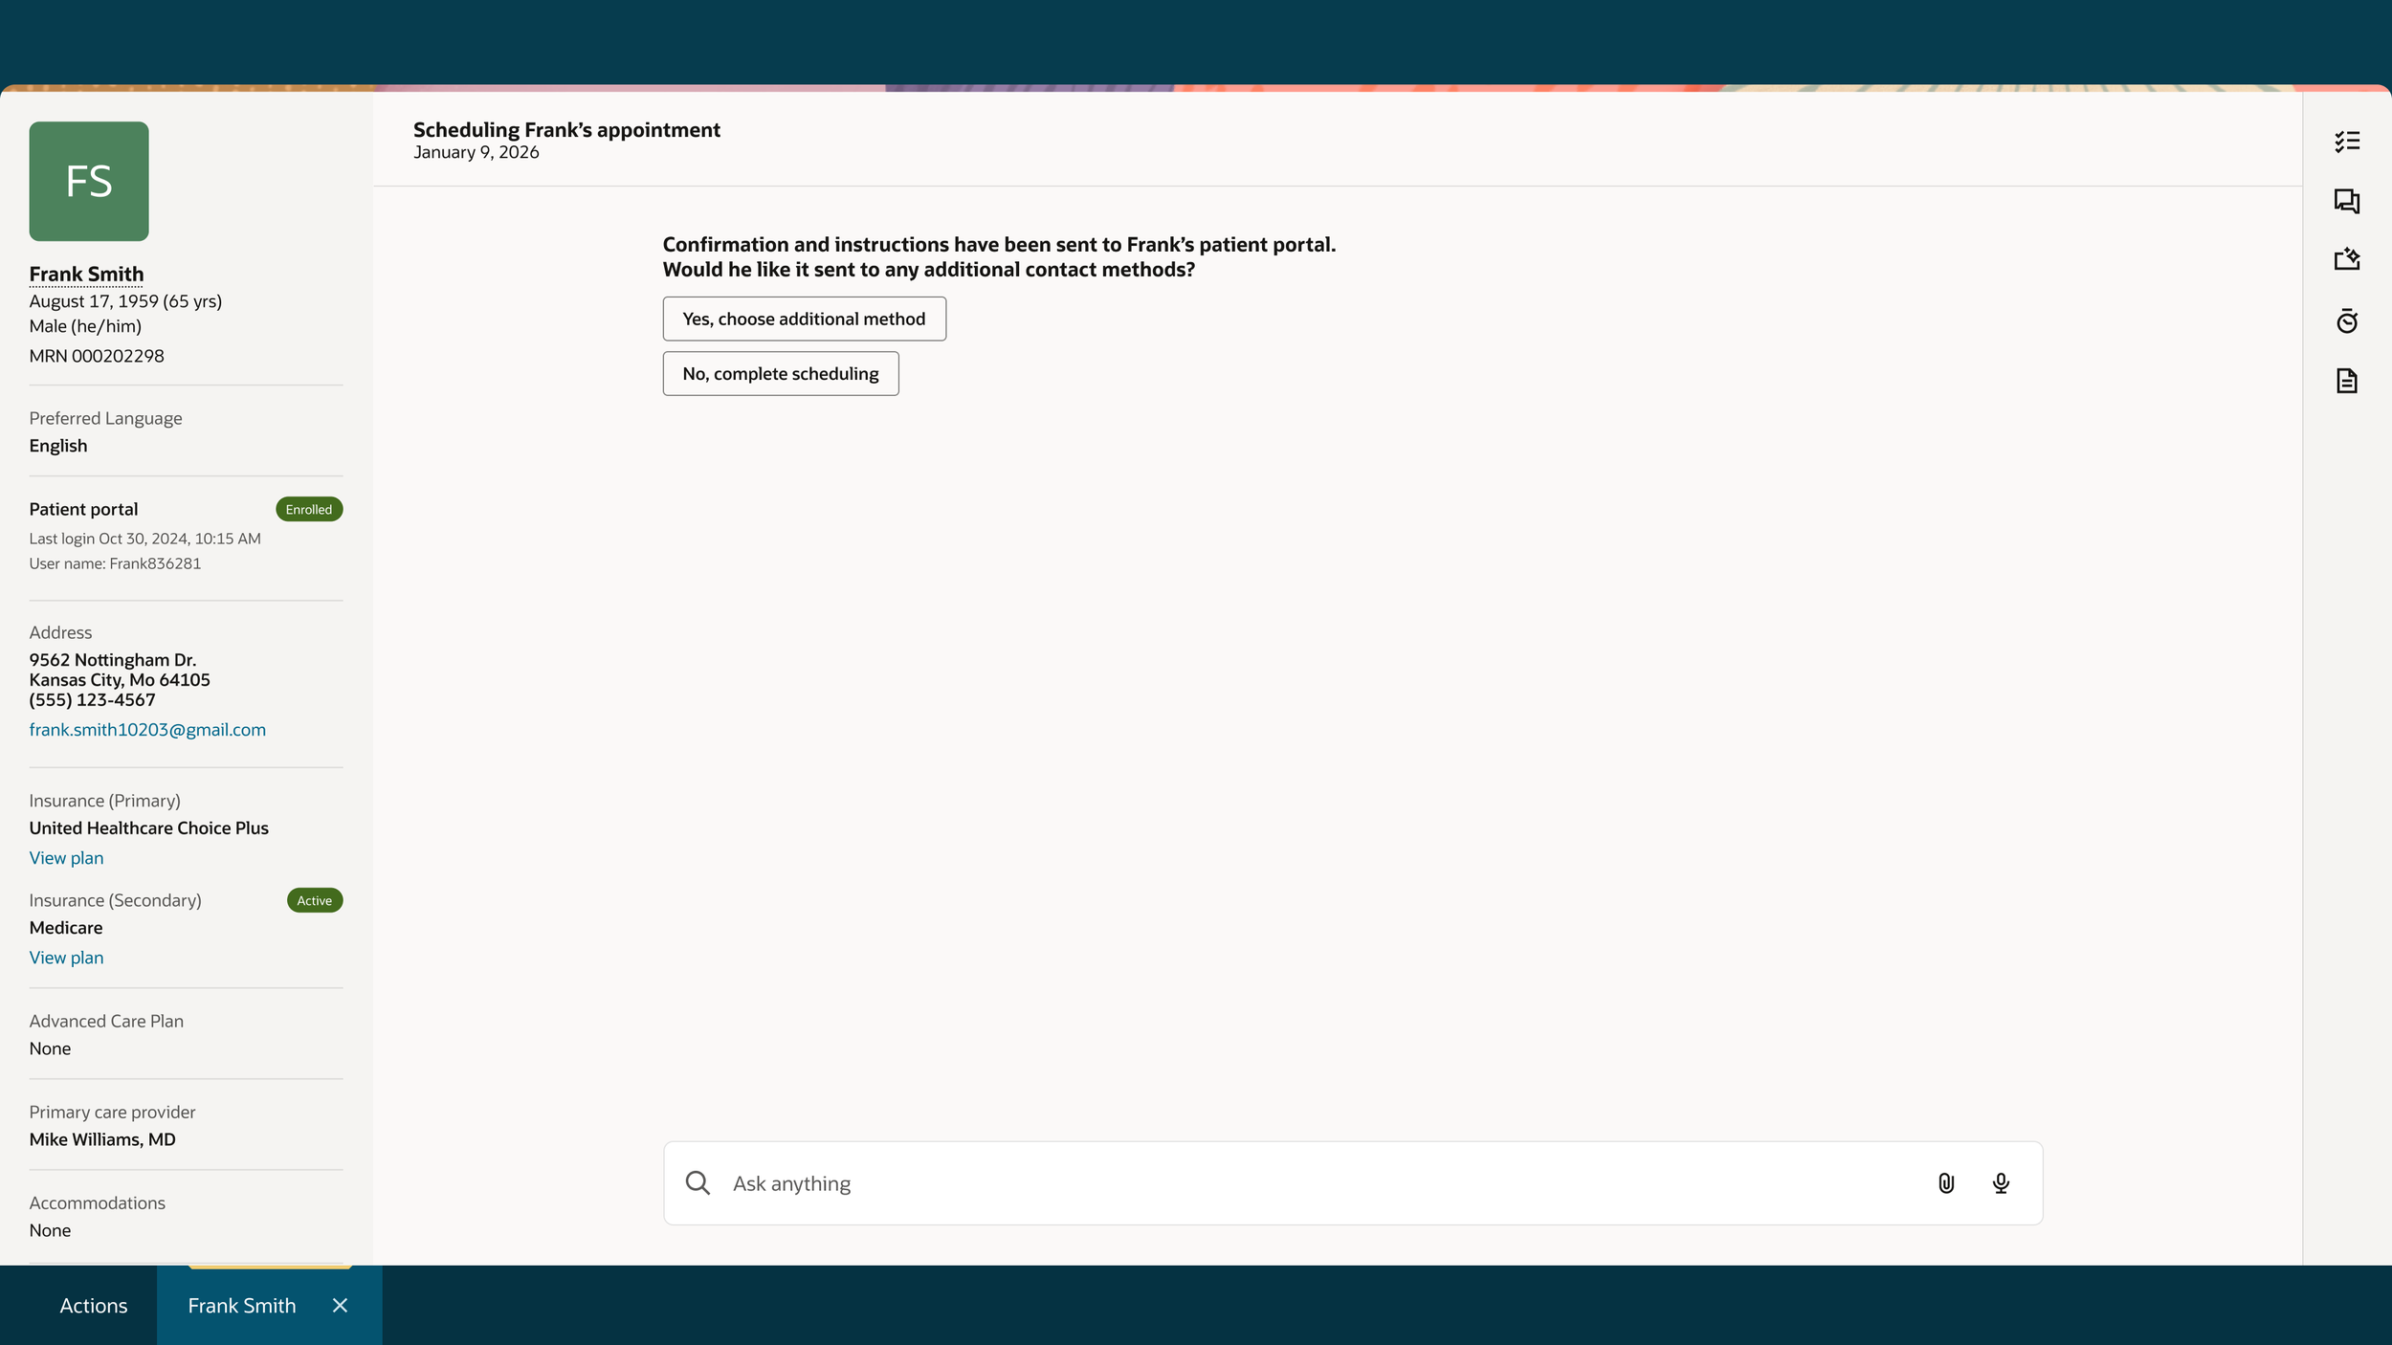Click provider name Mike Williams, MD
Viewport: 2392px width, 1345px height.
click(102, 1139)
